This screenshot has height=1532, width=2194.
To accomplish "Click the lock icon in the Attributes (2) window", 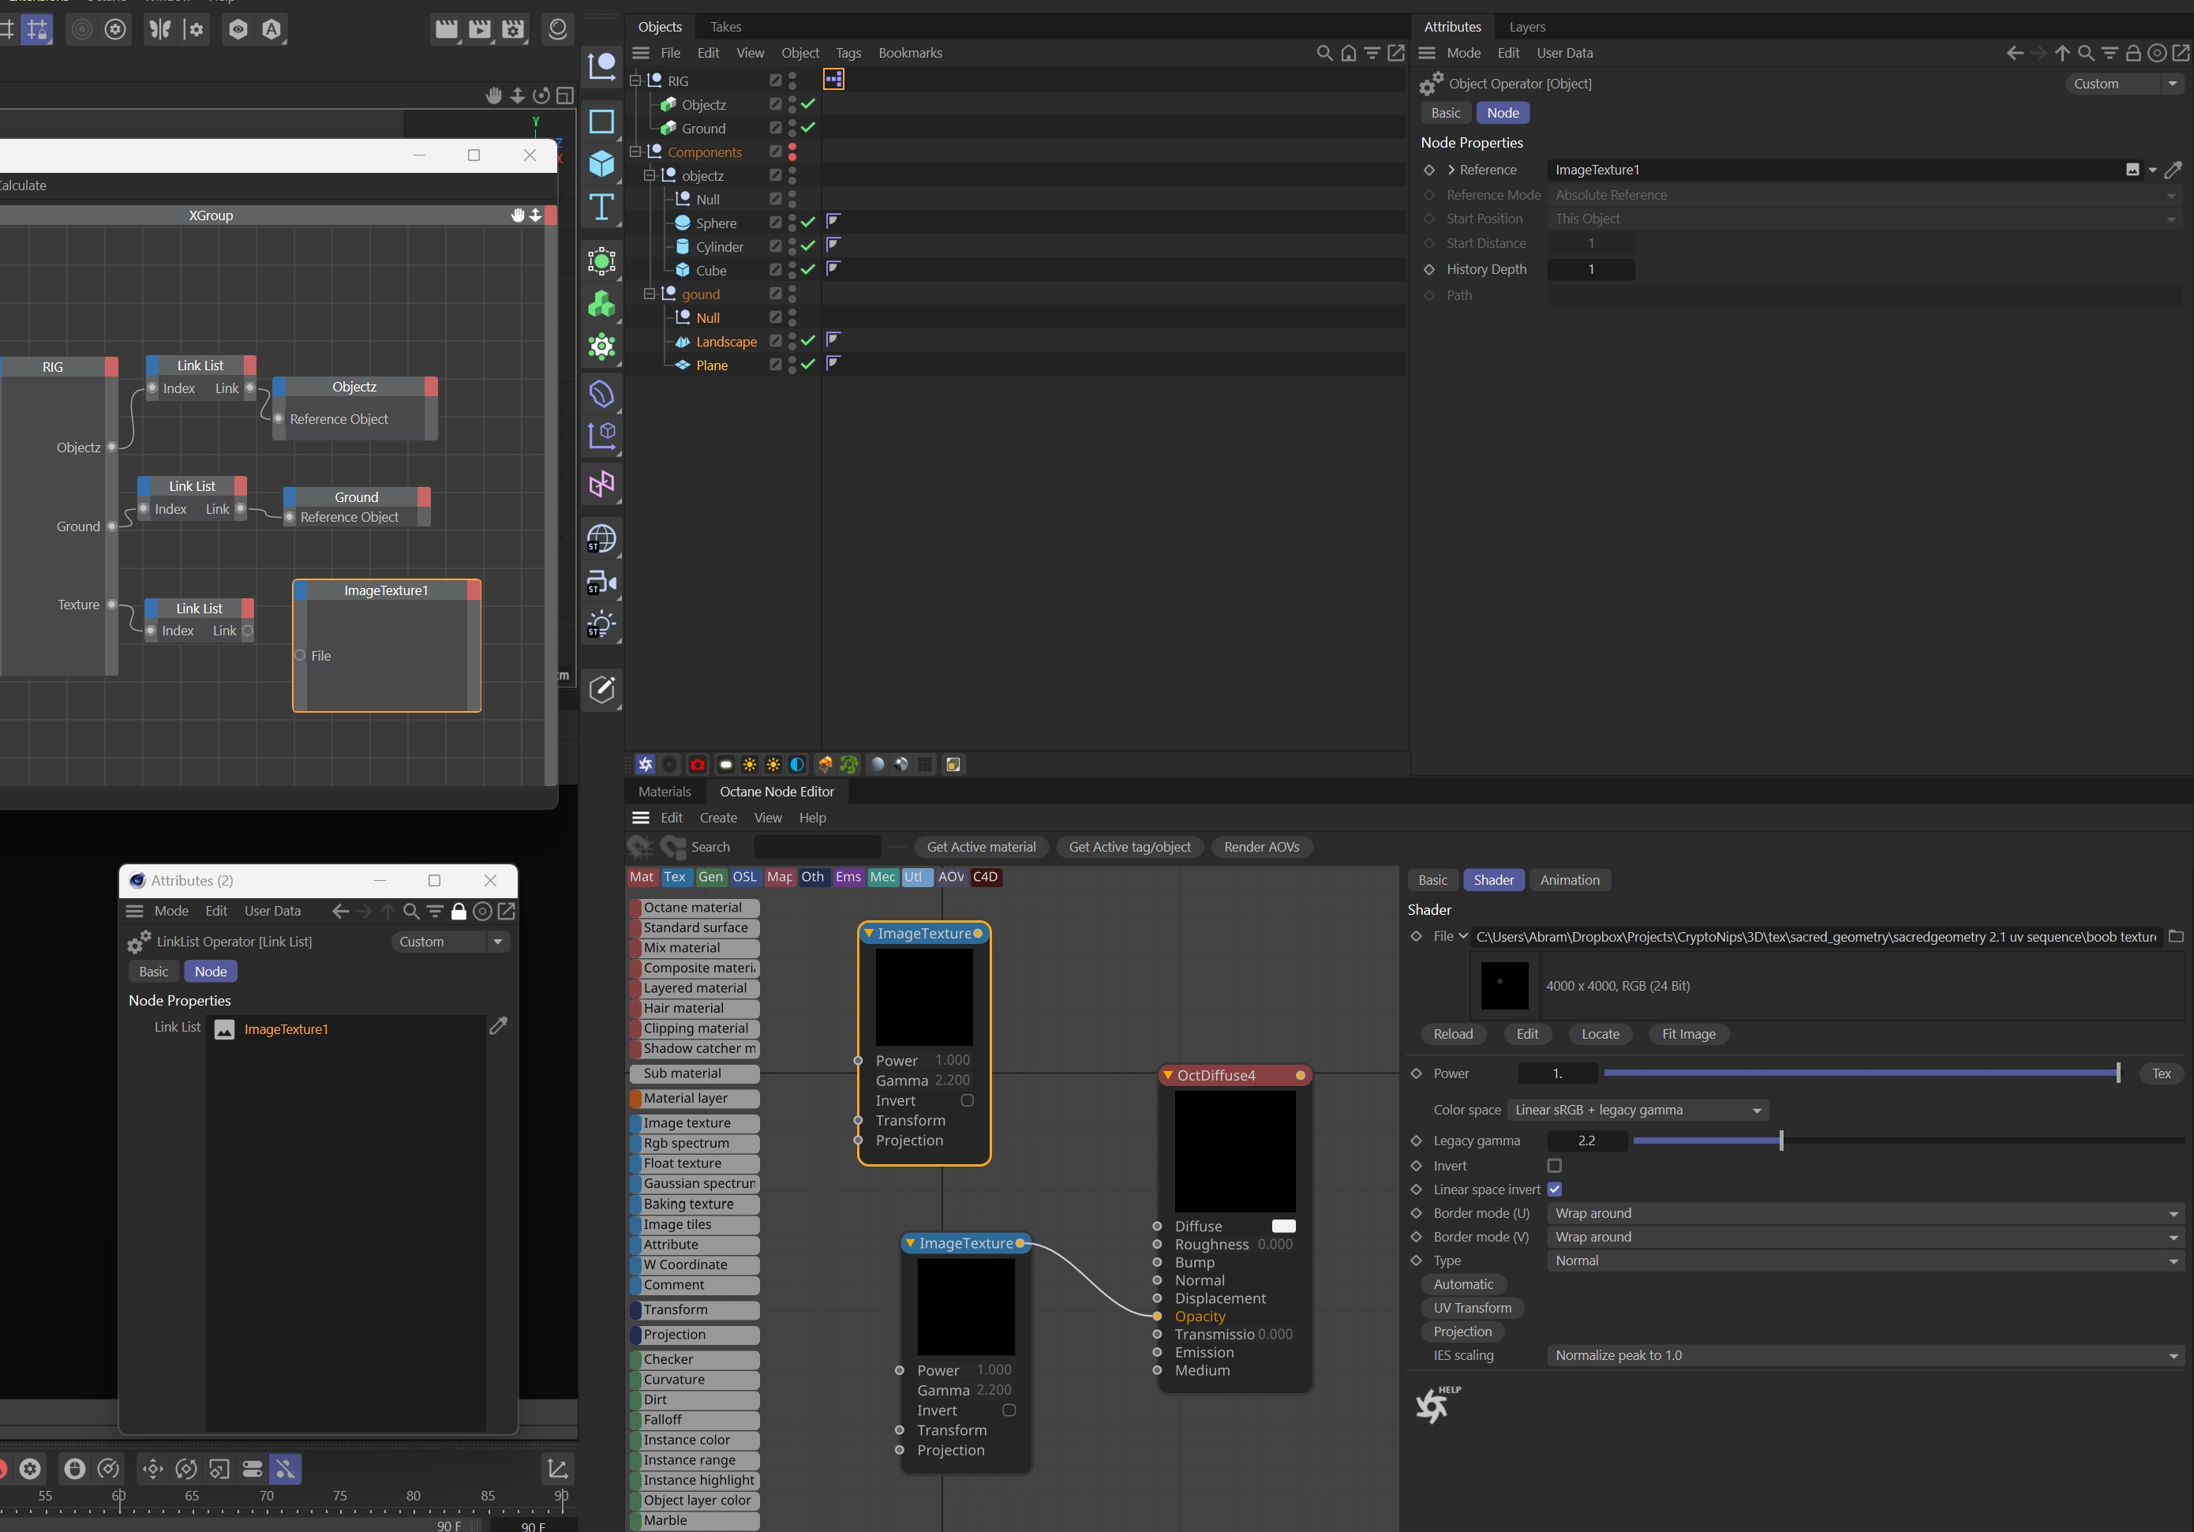I will click(459, 912).
